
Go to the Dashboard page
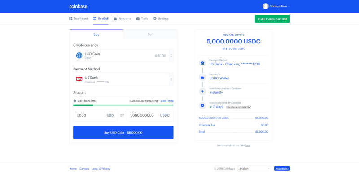(78, 18)
